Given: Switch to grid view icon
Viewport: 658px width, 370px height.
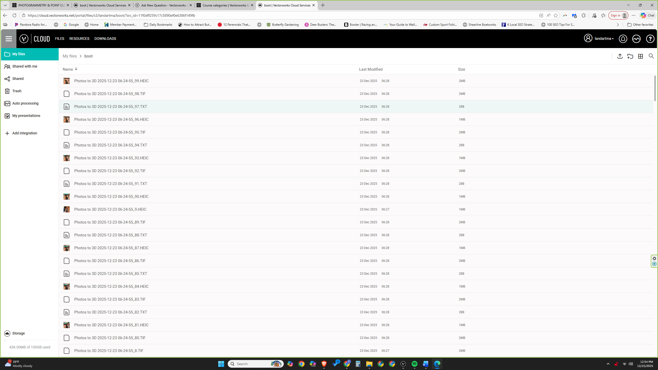Looking at the screenshot, I should point(640,56).
